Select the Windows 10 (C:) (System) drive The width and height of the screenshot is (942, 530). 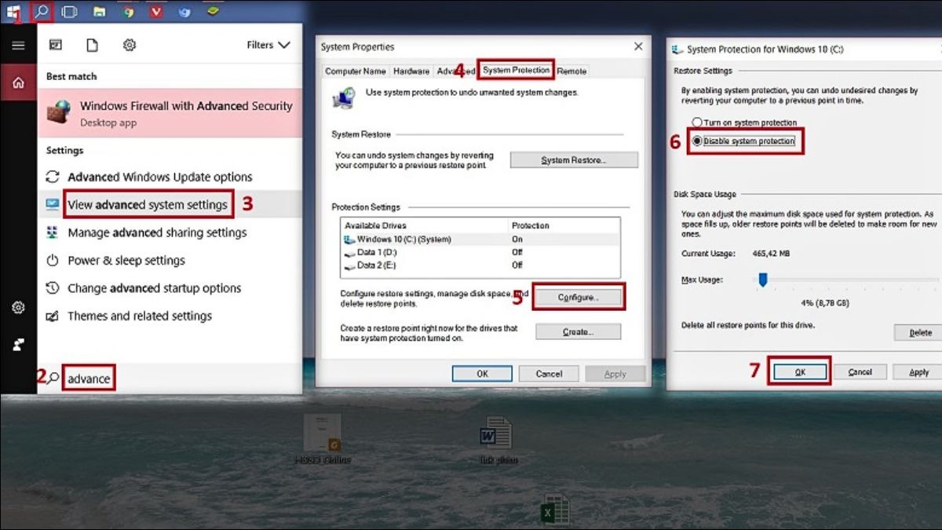[x=480, y=239]
